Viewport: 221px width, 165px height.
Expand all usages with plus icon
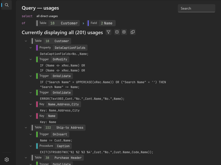[124, 32]
